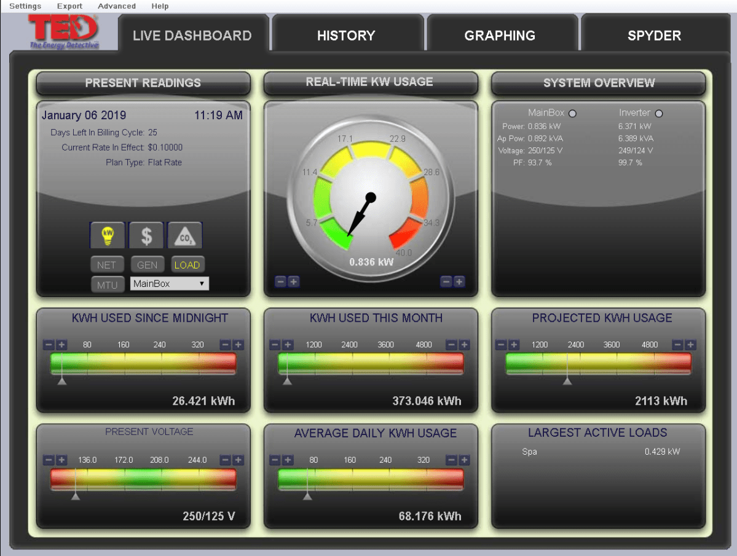Open the Advanced menu

pos(117,6)
